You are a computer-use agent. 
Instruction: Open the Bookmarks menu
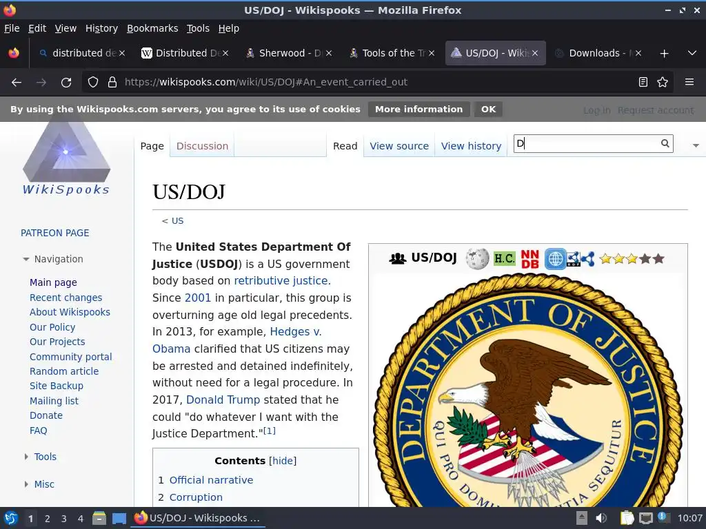pyautogui.click(x=152, y=28)
